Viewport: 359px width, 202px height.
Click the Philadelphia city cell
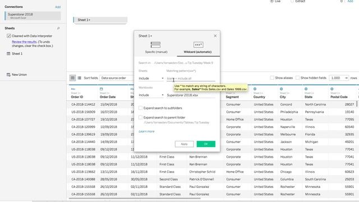click(289, 112)
